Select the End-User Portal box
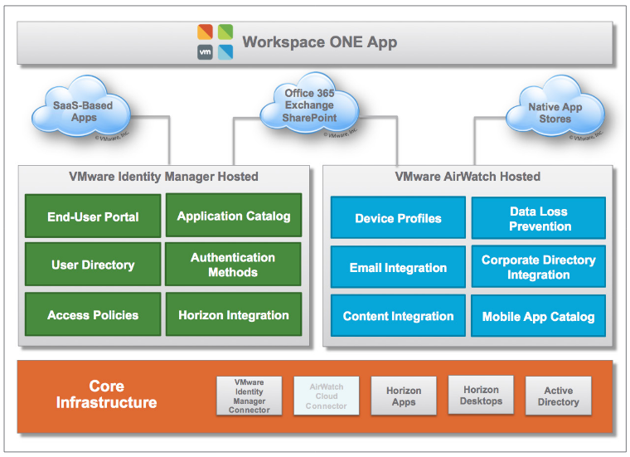This screenshot has height=457, width=630. pyautogui.click(x=93, y=216)
